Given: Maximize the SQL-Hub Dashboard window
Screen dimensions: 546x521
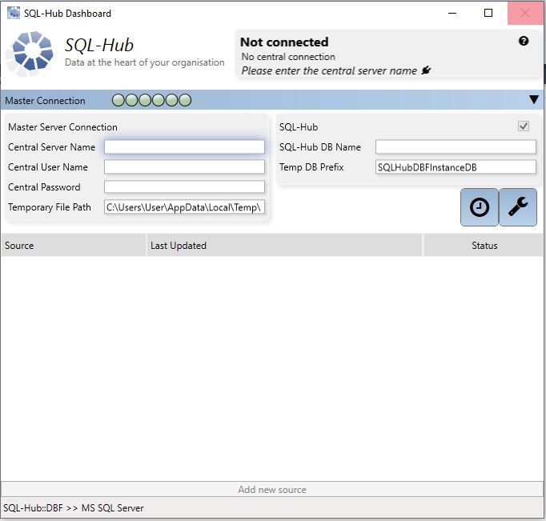Looking at the screenshot, I should tap(488, 14).
